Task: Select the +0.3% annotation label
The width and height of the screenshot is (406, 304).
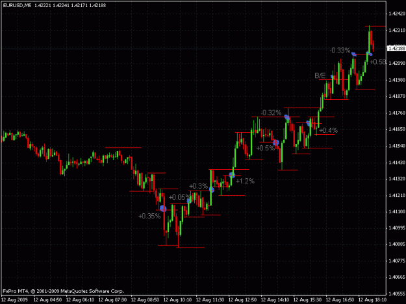Action: pos(198,186)
